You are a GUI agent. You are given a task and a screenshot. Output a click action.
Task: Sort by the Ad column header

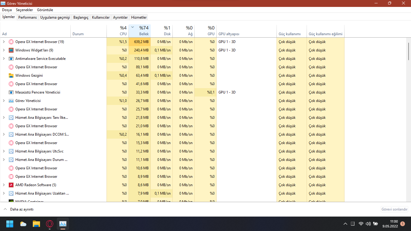[x=35, y=31]
